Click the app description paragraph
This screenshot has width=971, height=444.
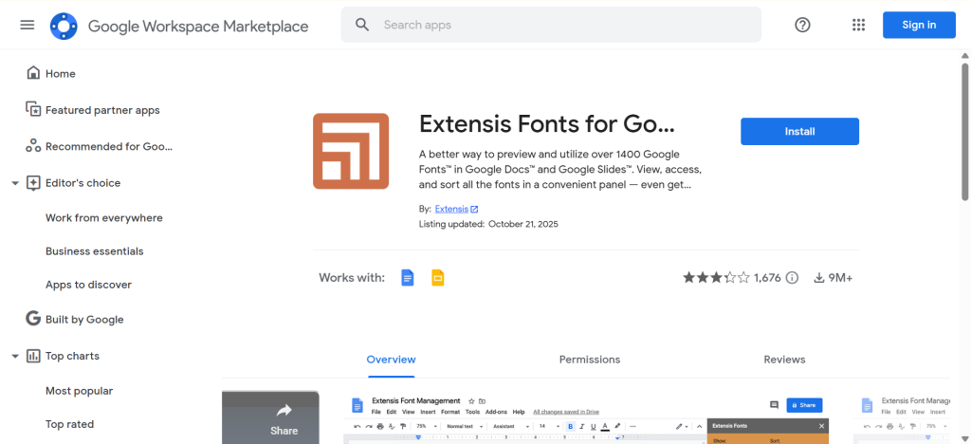click(560, 169)
